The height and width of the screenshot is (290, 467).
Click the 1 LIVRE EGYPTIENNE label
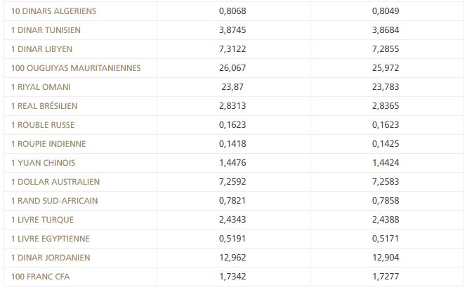click(51, 239)
